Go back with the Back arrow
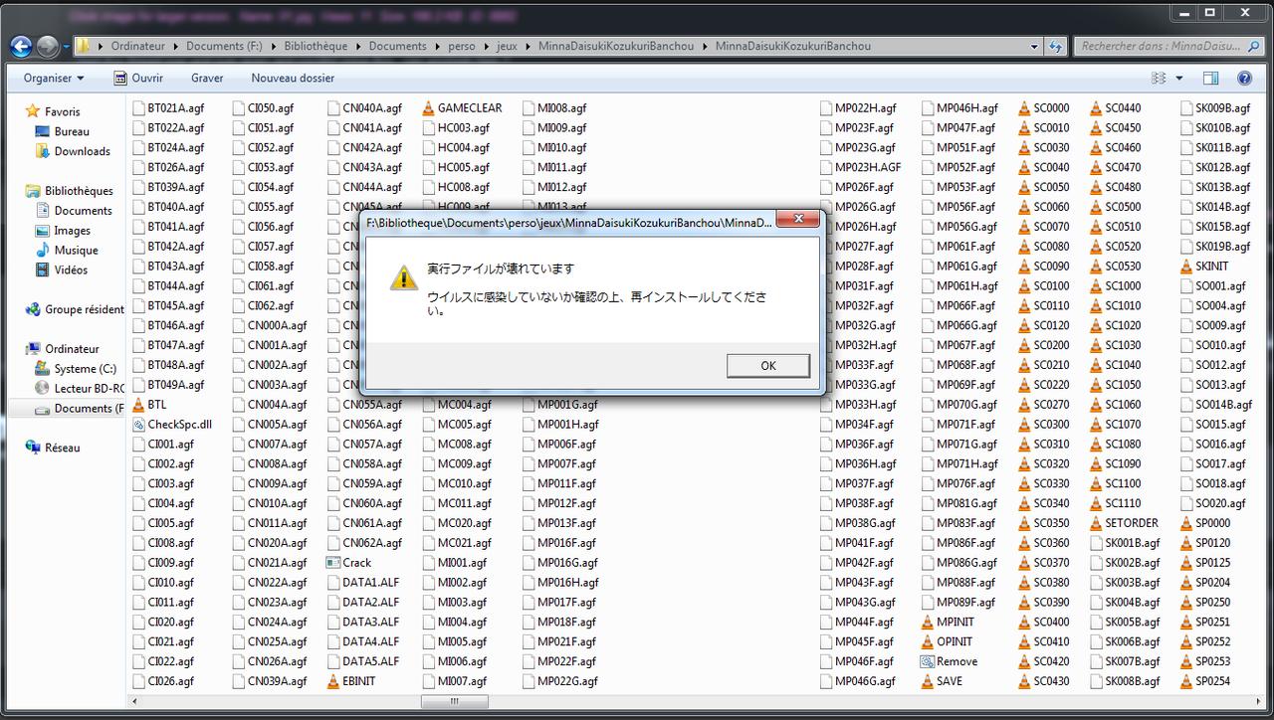Image resolution: width=1274 pixels, height=720 pixels. pyautogui.click(x=21, y=46)
